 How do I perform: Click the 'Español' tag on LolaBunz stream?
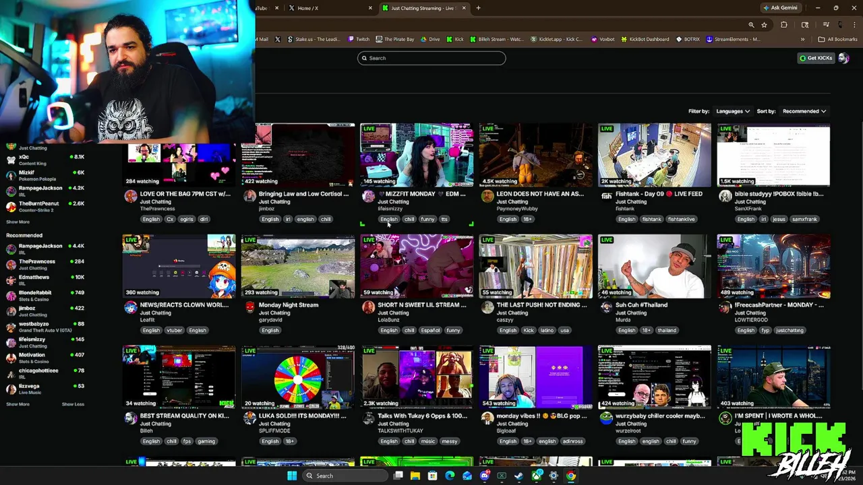tap(430, 330)
